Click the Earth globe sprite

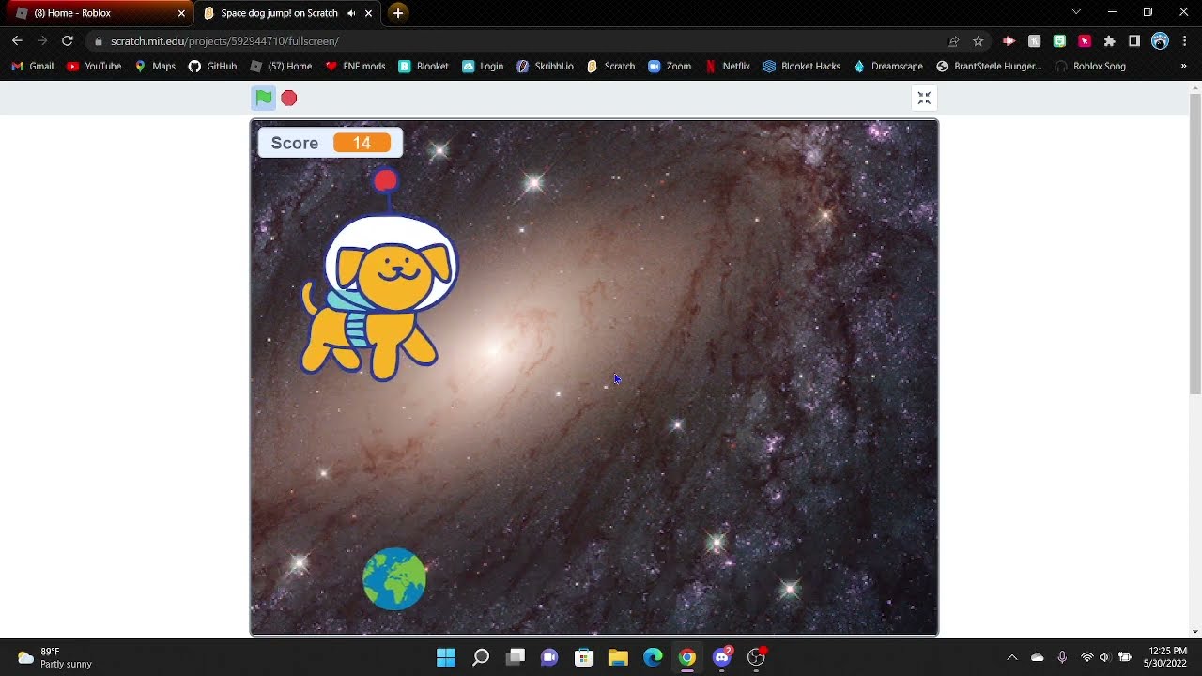(x=394, y=579)
